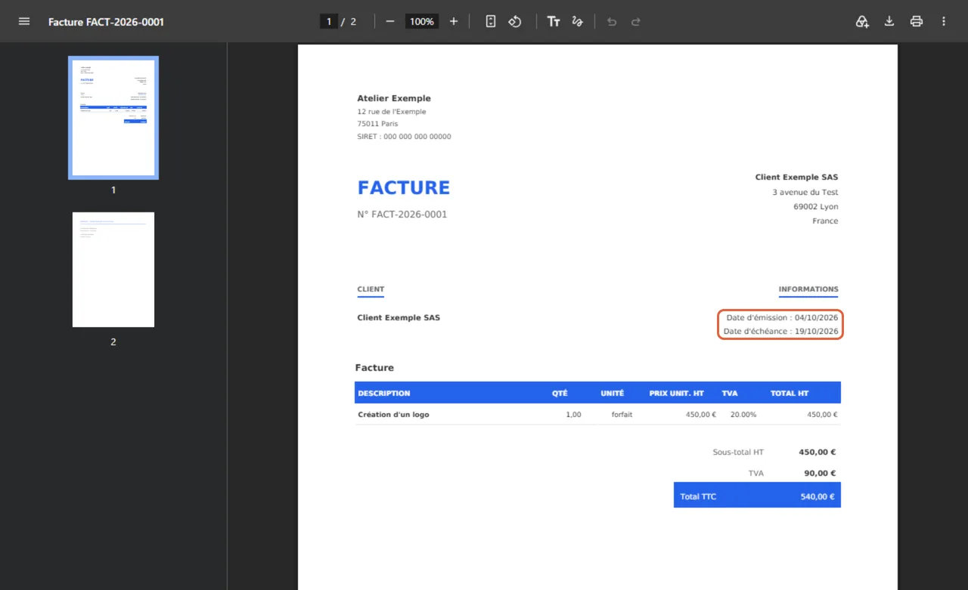The height and width of the screenshot is (590, 968).
Task: Click the N° FACT-2026-0001 invoice number
Action: point(402,215)
